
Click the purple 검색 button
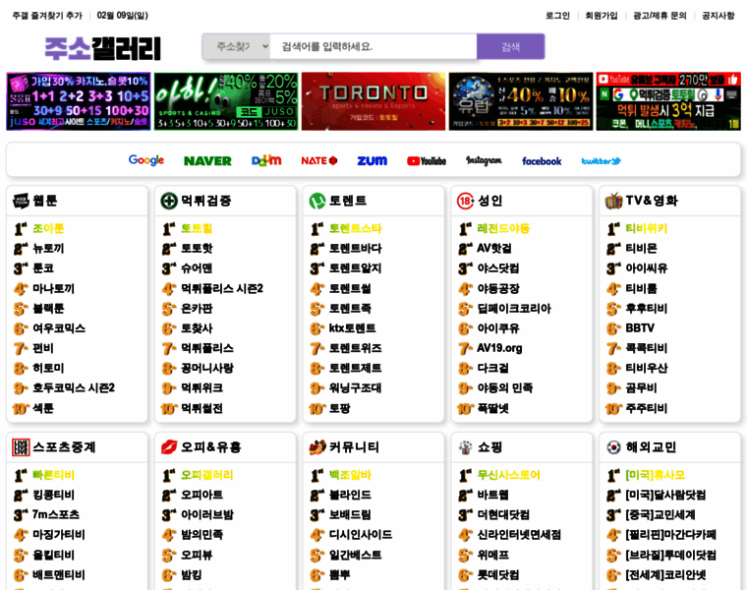pos(510,46)
